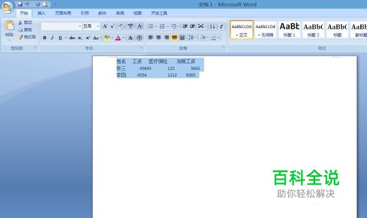Apply character shading to selected text
Screen dimensions: 367x218
point(130,38)
